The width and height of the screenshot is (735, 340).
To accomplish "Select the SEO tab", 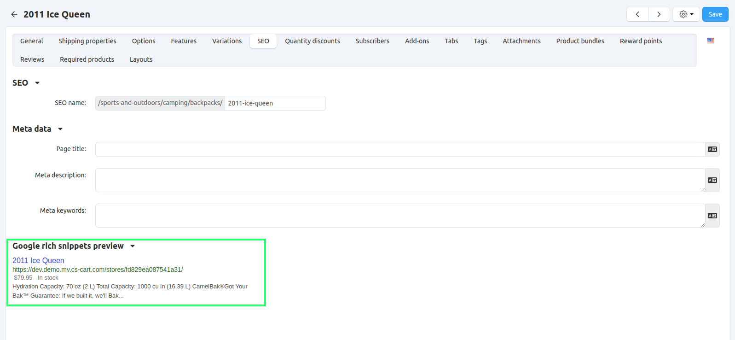I will click(x=263, y=41).
